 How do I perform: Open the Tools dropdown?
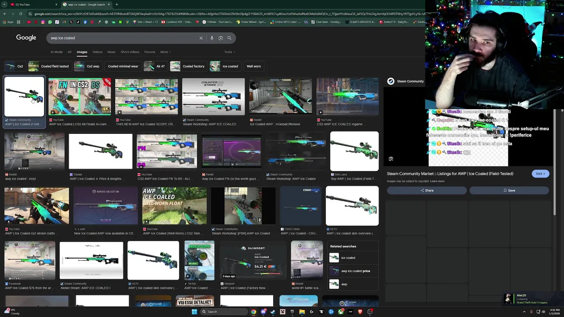tap(229, 52)
